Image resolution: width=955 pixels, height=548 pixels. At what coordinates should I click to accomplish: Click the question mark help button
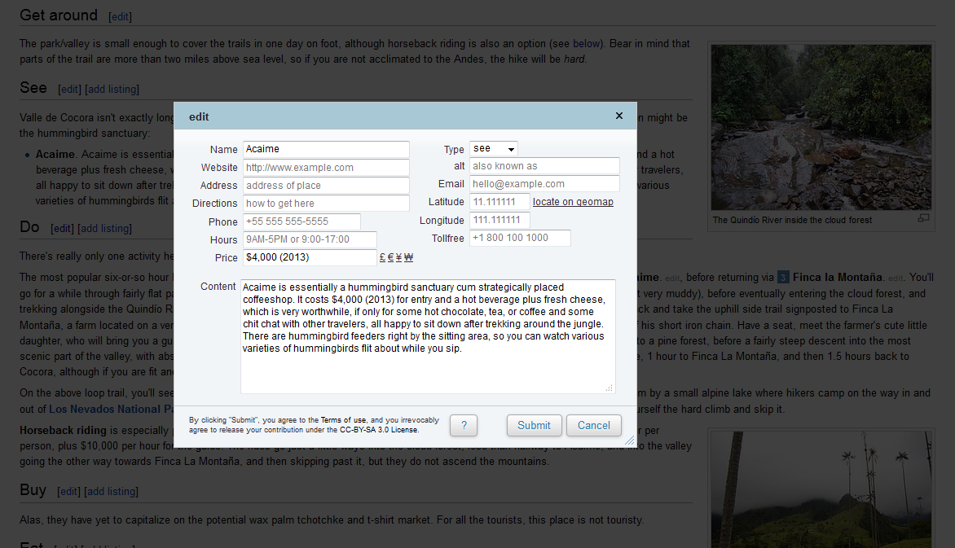pos(463,425)
